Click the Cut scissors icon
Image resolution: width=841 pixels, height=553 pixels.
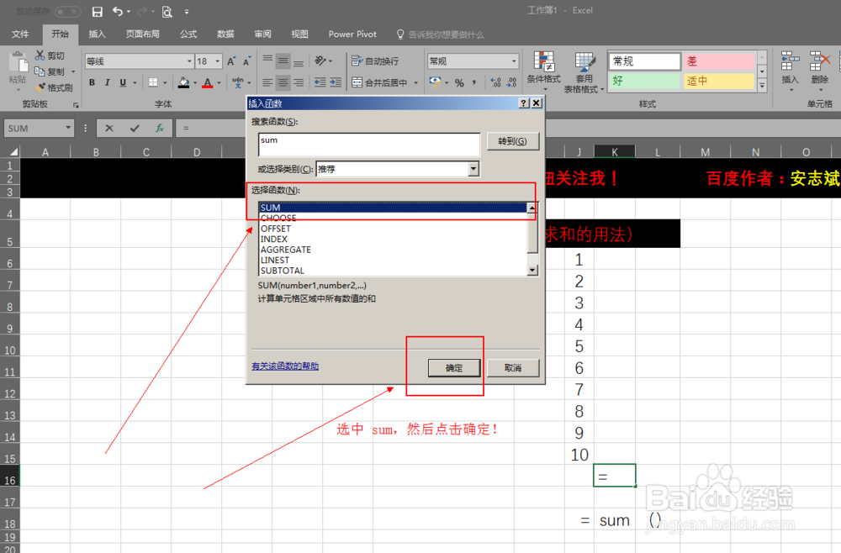tap(40, 55)
